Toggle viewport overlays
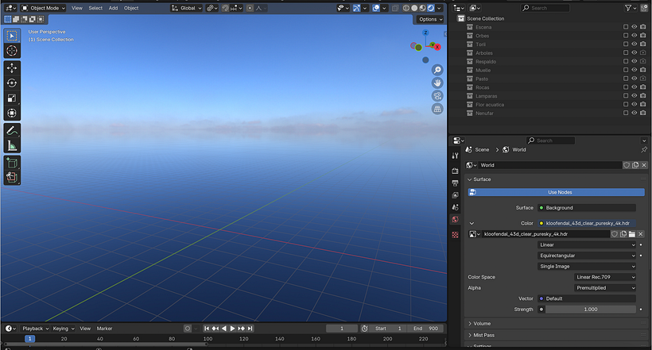Image resolution: width=652 pixels, height=350 pixels. 376,8
